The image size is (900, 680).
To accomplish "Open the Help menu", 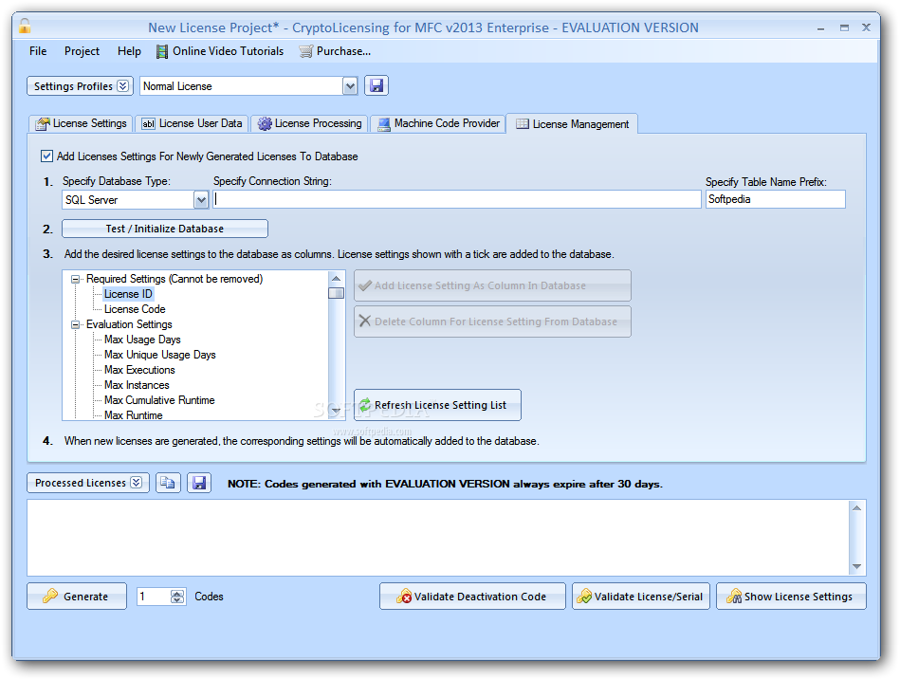I will 129,51.
